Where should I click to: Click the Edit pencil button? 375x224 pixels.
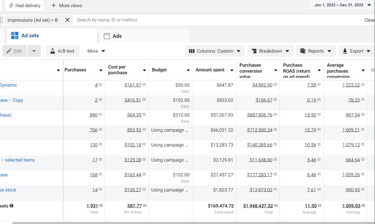coord(14,51)
